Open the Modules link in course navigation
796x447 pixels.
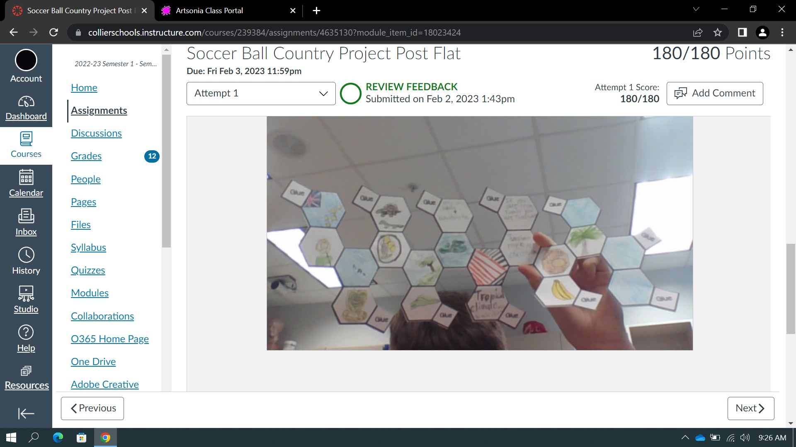(x=90, y=293)
